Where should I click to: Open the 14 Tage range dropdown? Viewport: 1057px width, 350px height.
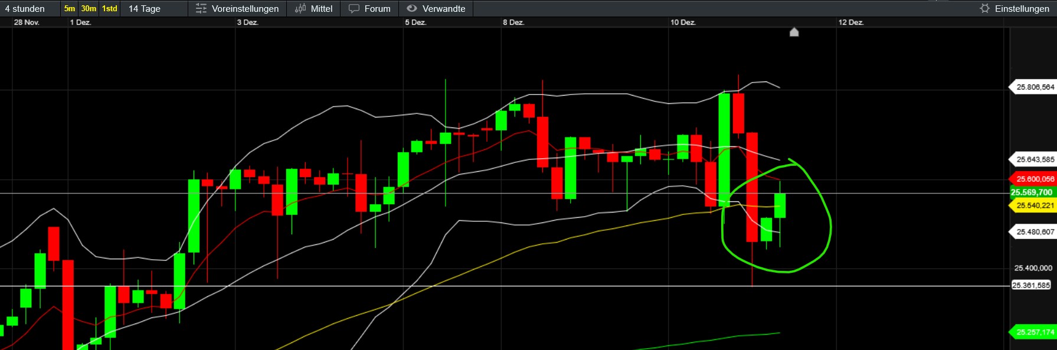click(145, 9)
